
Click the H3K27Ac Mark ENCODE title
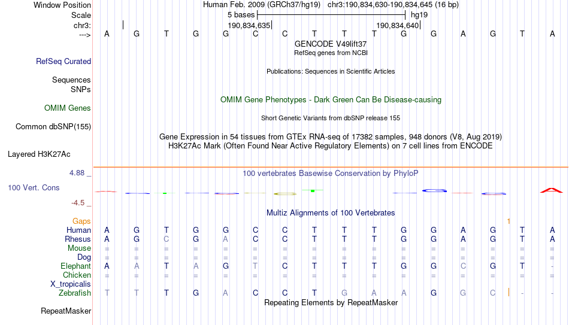pos(331,146)
